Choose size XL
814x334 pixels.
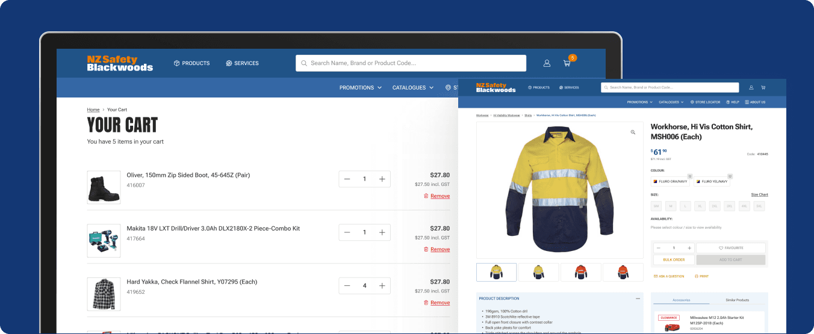tap(700, 206)
